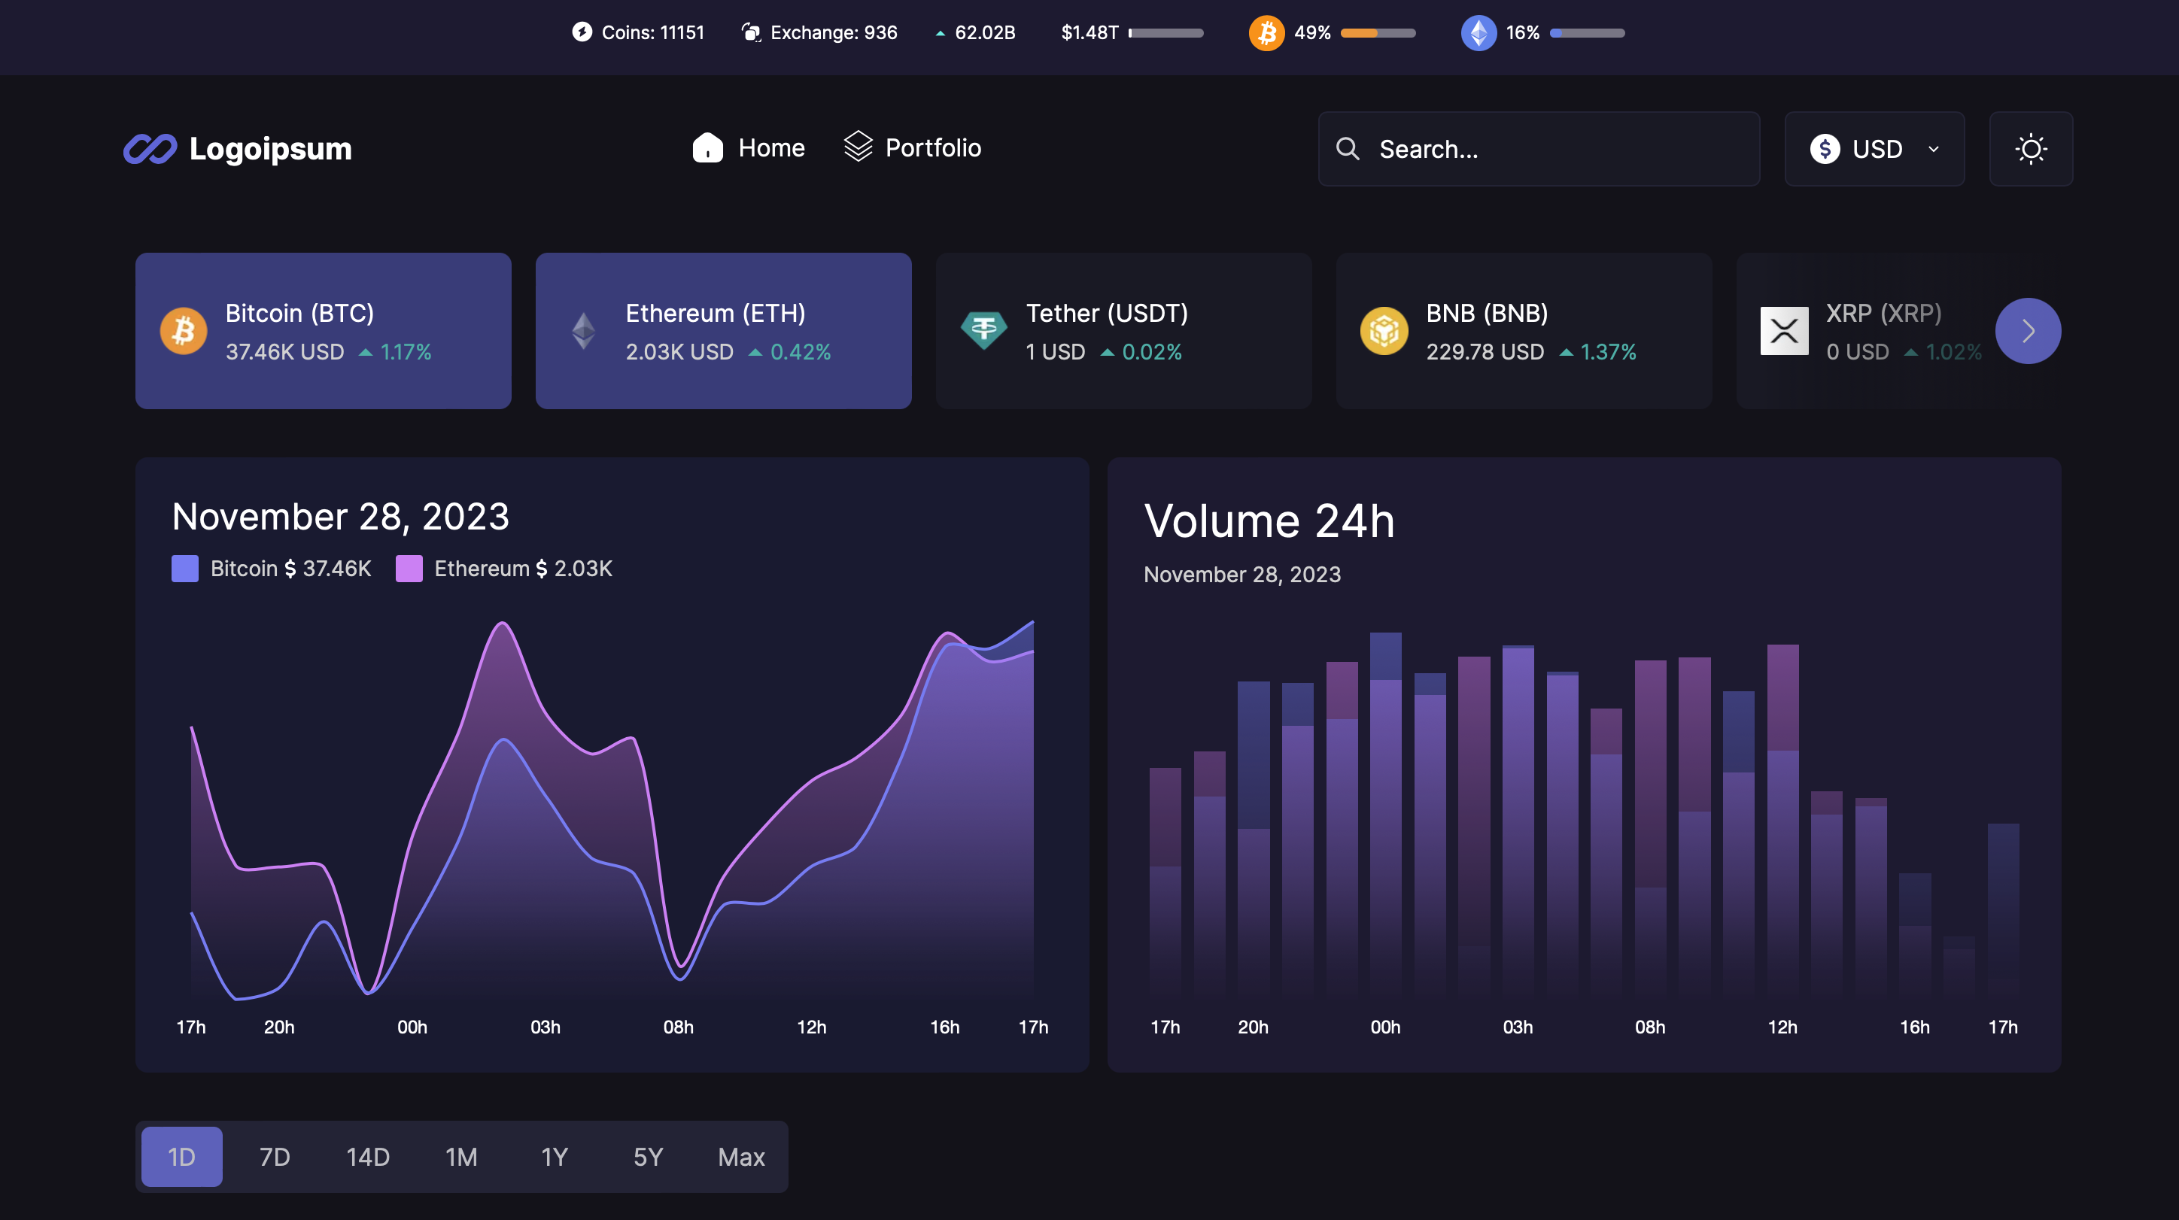The width and height of the screenshot is (2179, 1220).
Task: Click the Tether (USDT) coin icon
Action: point(985,331)
